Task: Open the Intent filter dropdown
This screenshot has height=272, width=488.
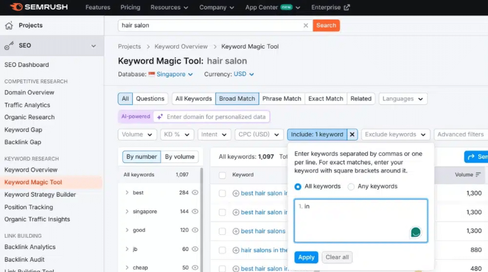Action: (x=214, y=135)
